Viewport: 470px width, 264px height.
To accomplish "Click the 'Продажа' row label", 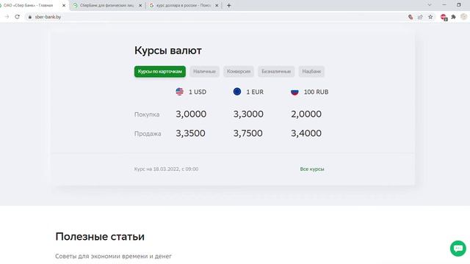I will tap(148, 133).
